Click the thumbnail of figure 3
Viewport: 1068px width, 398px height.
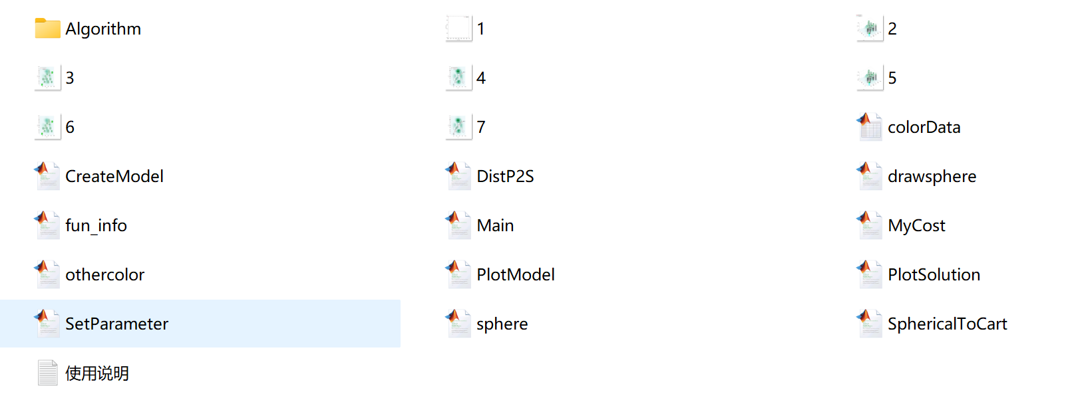coord(47,78)
